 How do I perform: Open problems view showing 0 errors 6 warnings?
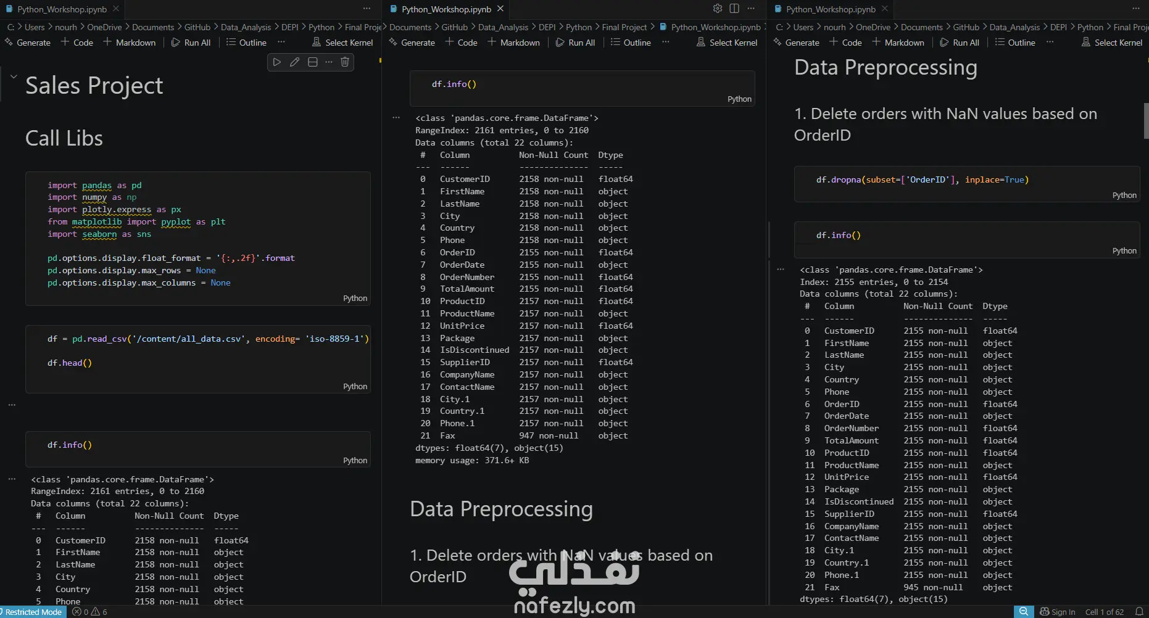point(90,612)
